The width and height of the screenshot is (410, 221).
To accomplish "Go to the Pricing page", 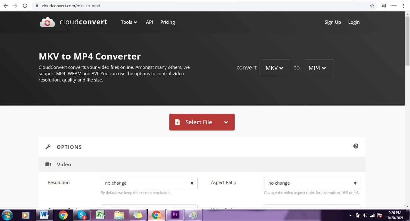I will click(168, 22).
